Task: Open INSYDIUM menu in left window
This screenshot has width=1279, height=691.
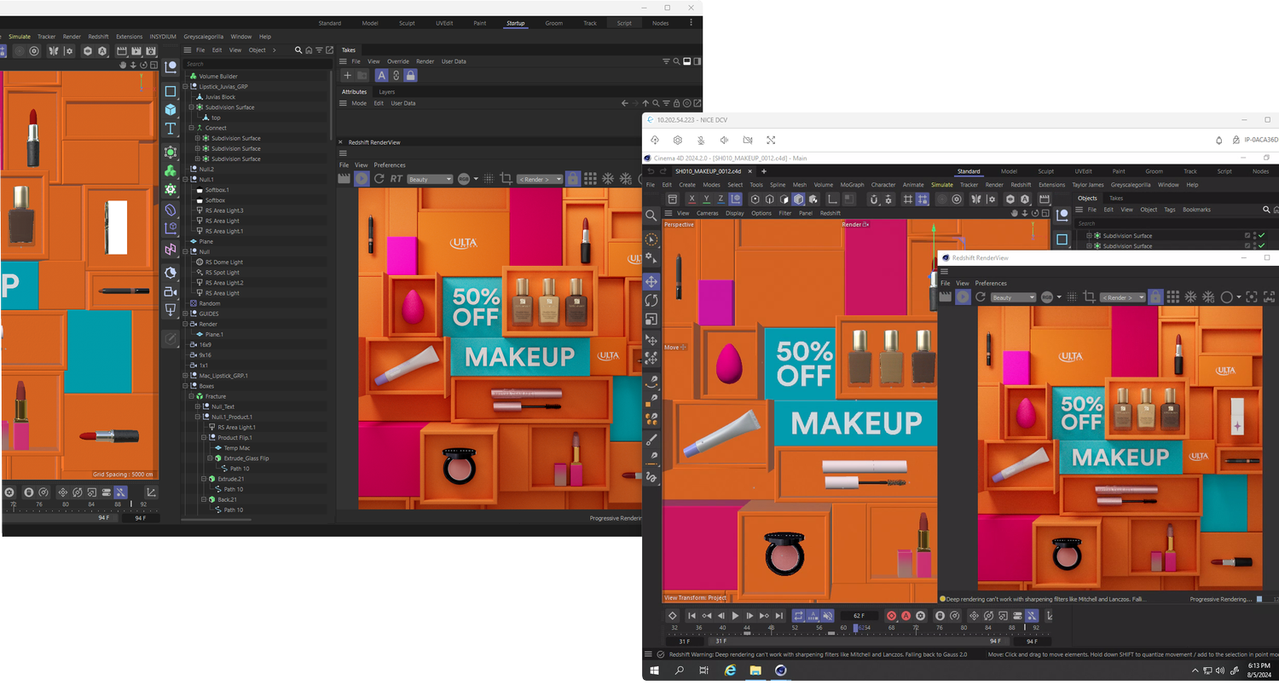Action: 163,37
